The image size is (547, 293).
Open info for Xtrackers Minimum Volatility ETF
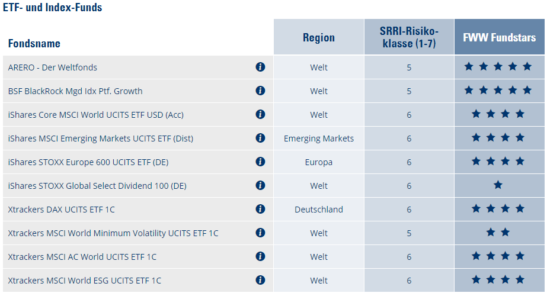tap(260, 233)
